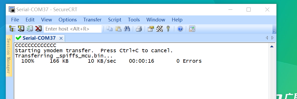Screen dimensions: 297x99
Task: Expand toolbar options overflow arrow
Action: tap(274, 31)
